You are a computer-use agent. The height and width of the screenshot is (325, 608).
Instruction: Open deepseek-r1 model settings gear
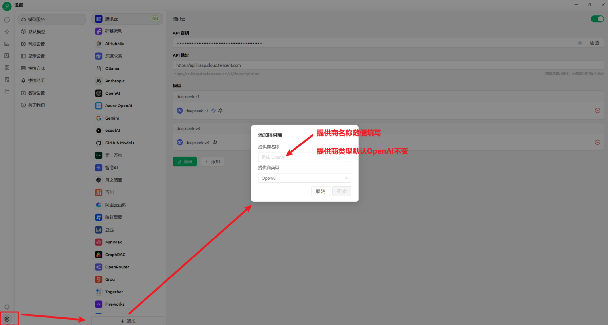[220, 111]
